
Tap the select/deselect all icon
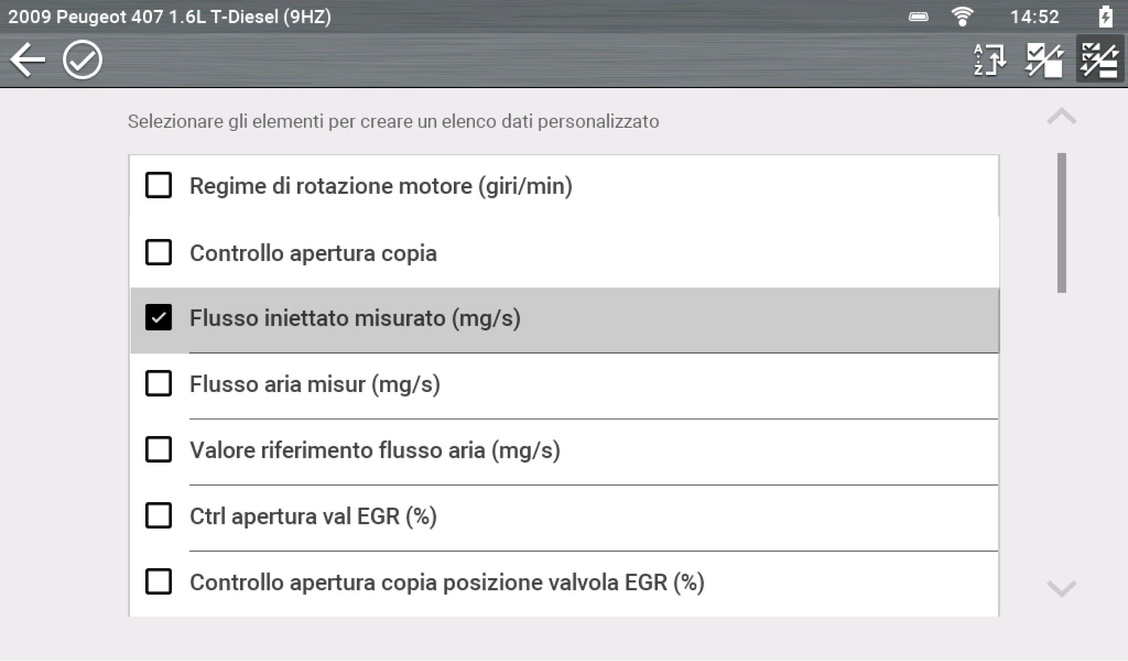1044,60
